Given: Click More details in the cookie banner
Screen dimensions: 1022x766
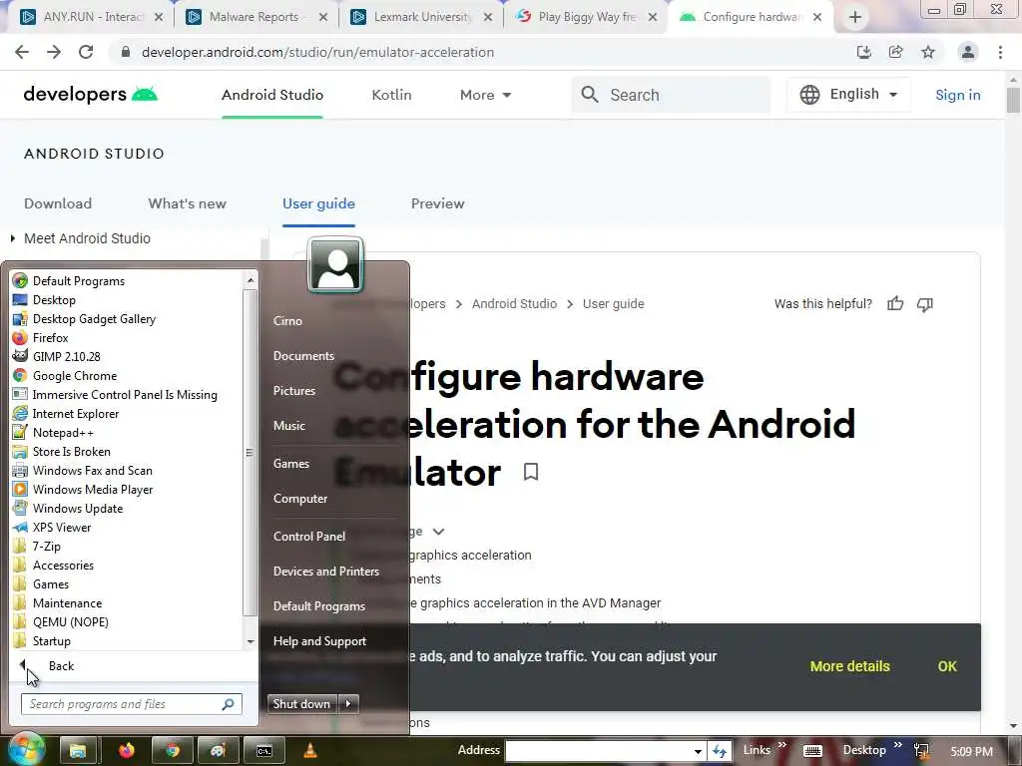Looking at the screenshot, I should click(850, 666).
